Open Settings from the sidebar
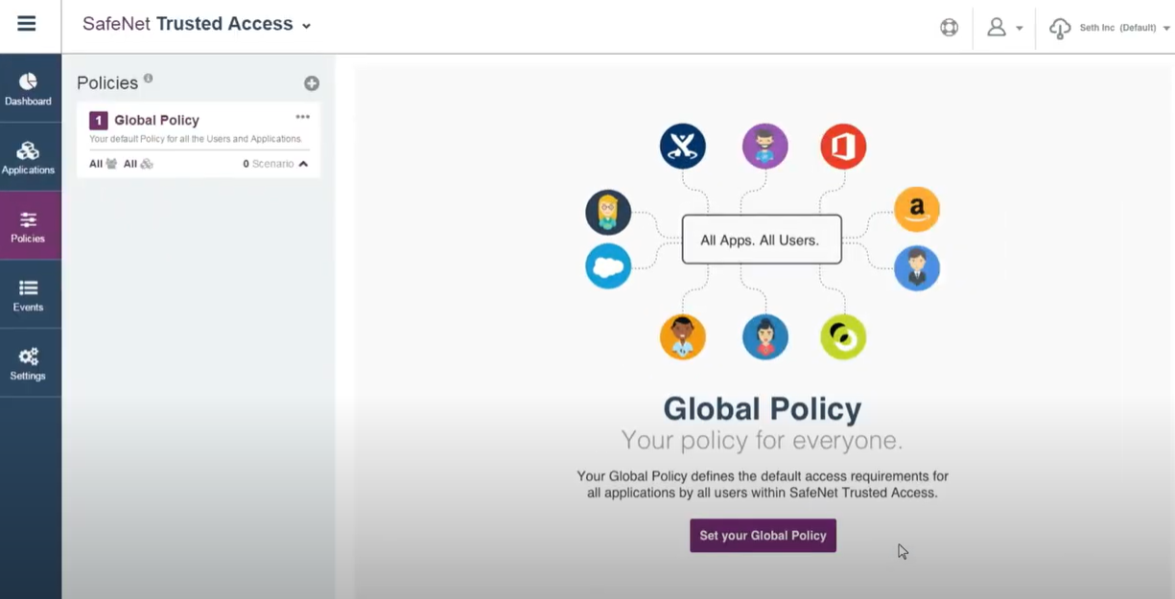Viewport: 1175px width, 599px height. 29,363
